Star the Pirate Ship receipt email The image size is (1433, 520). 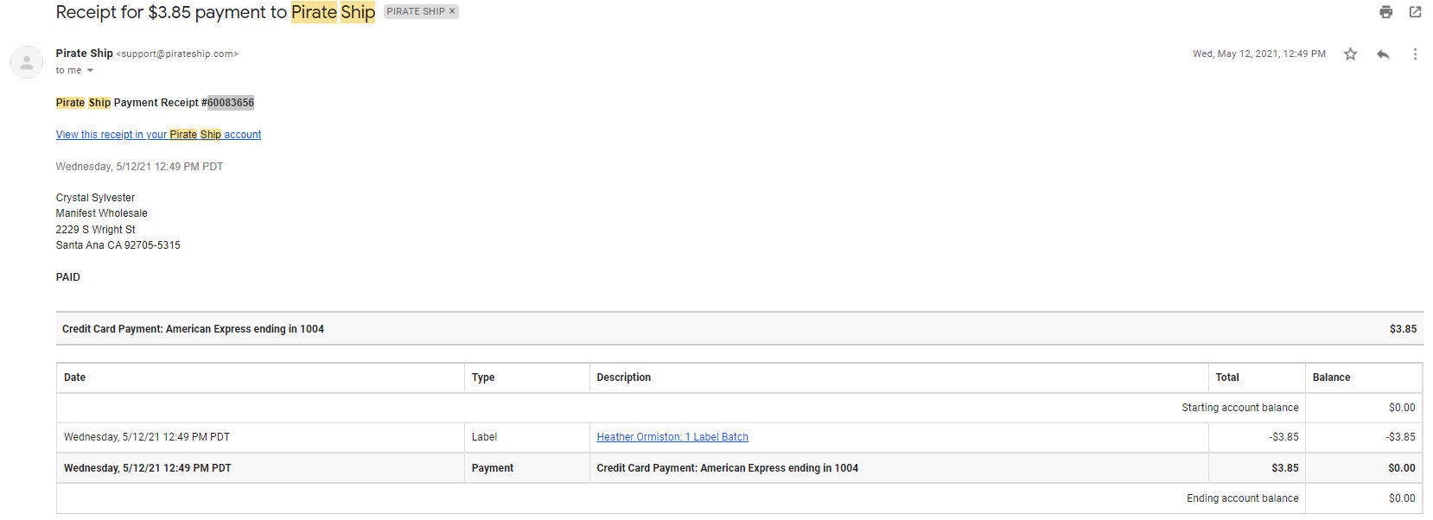click(x=1350, y=54)
